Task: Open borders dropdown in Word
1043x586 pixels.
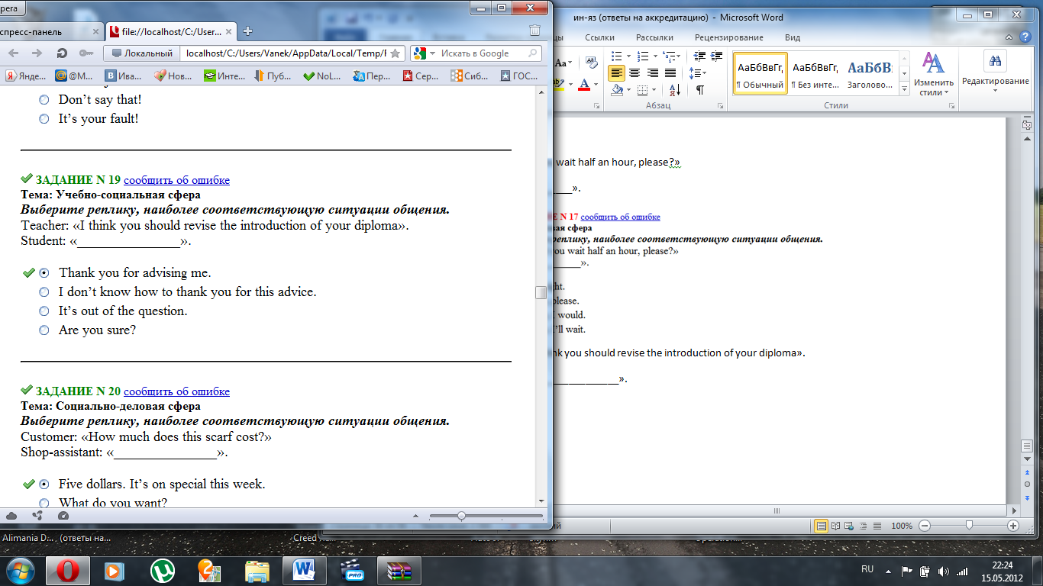Action: point(654,89)
